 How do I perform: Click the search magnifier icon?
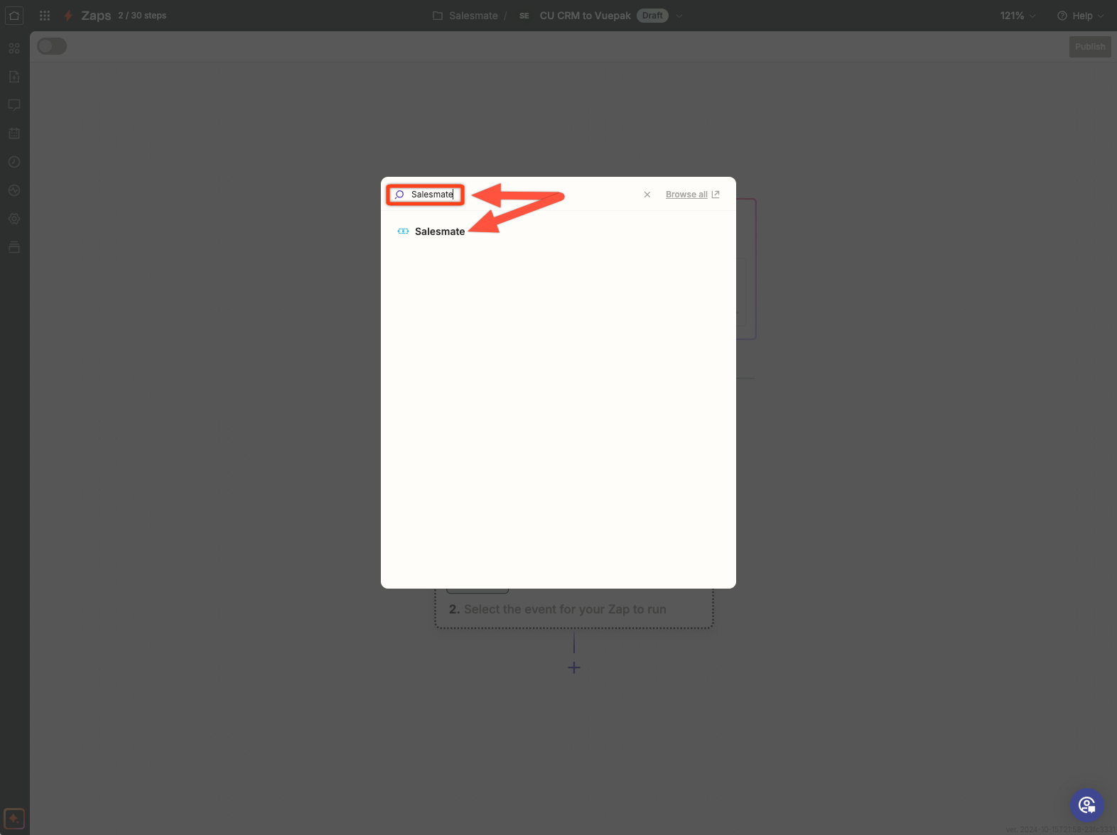click(399, 195)
